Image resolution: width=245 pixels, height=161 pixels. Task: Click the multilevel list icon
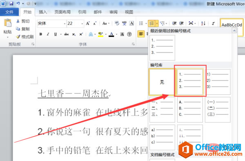(163, 23)
